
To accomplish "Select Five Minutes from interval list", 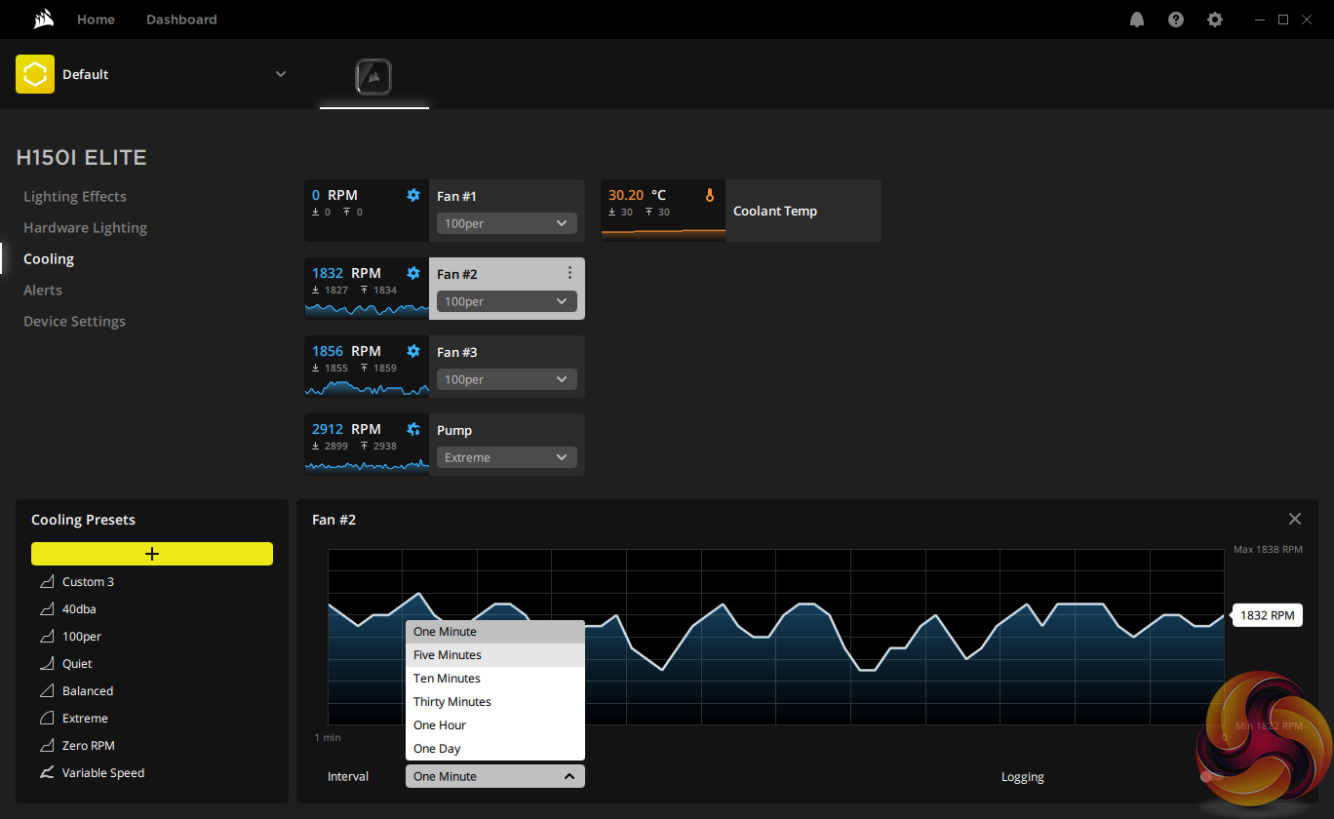I will click(448, 655).
